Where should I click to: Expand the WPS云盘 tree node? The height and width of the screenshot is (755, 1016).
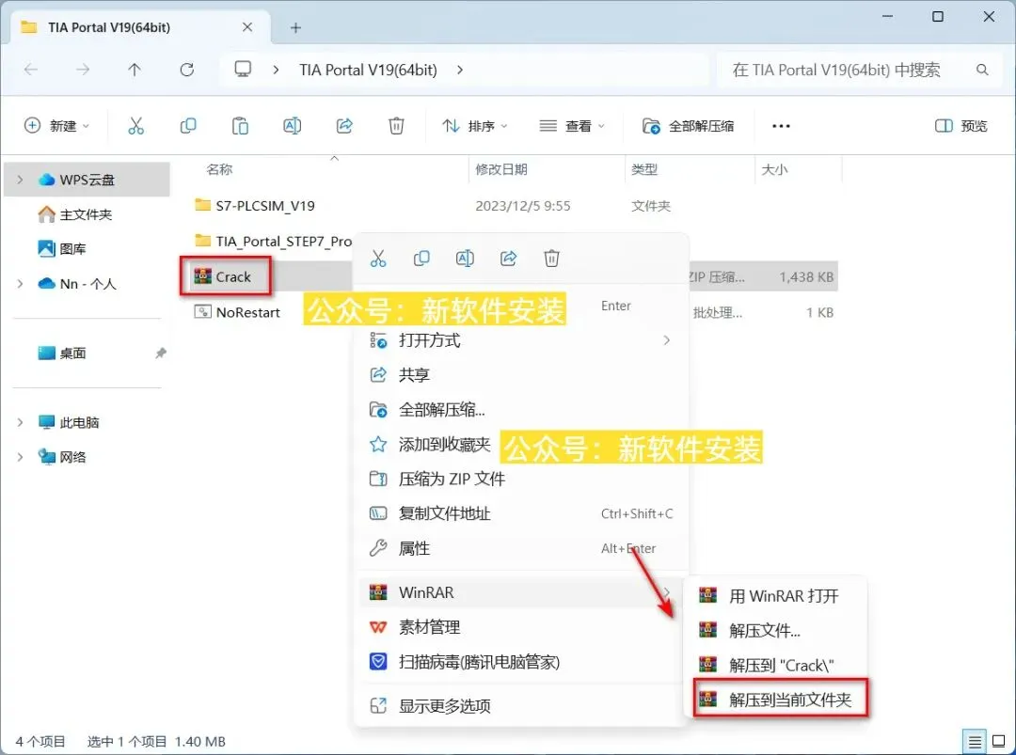[20, 180]
